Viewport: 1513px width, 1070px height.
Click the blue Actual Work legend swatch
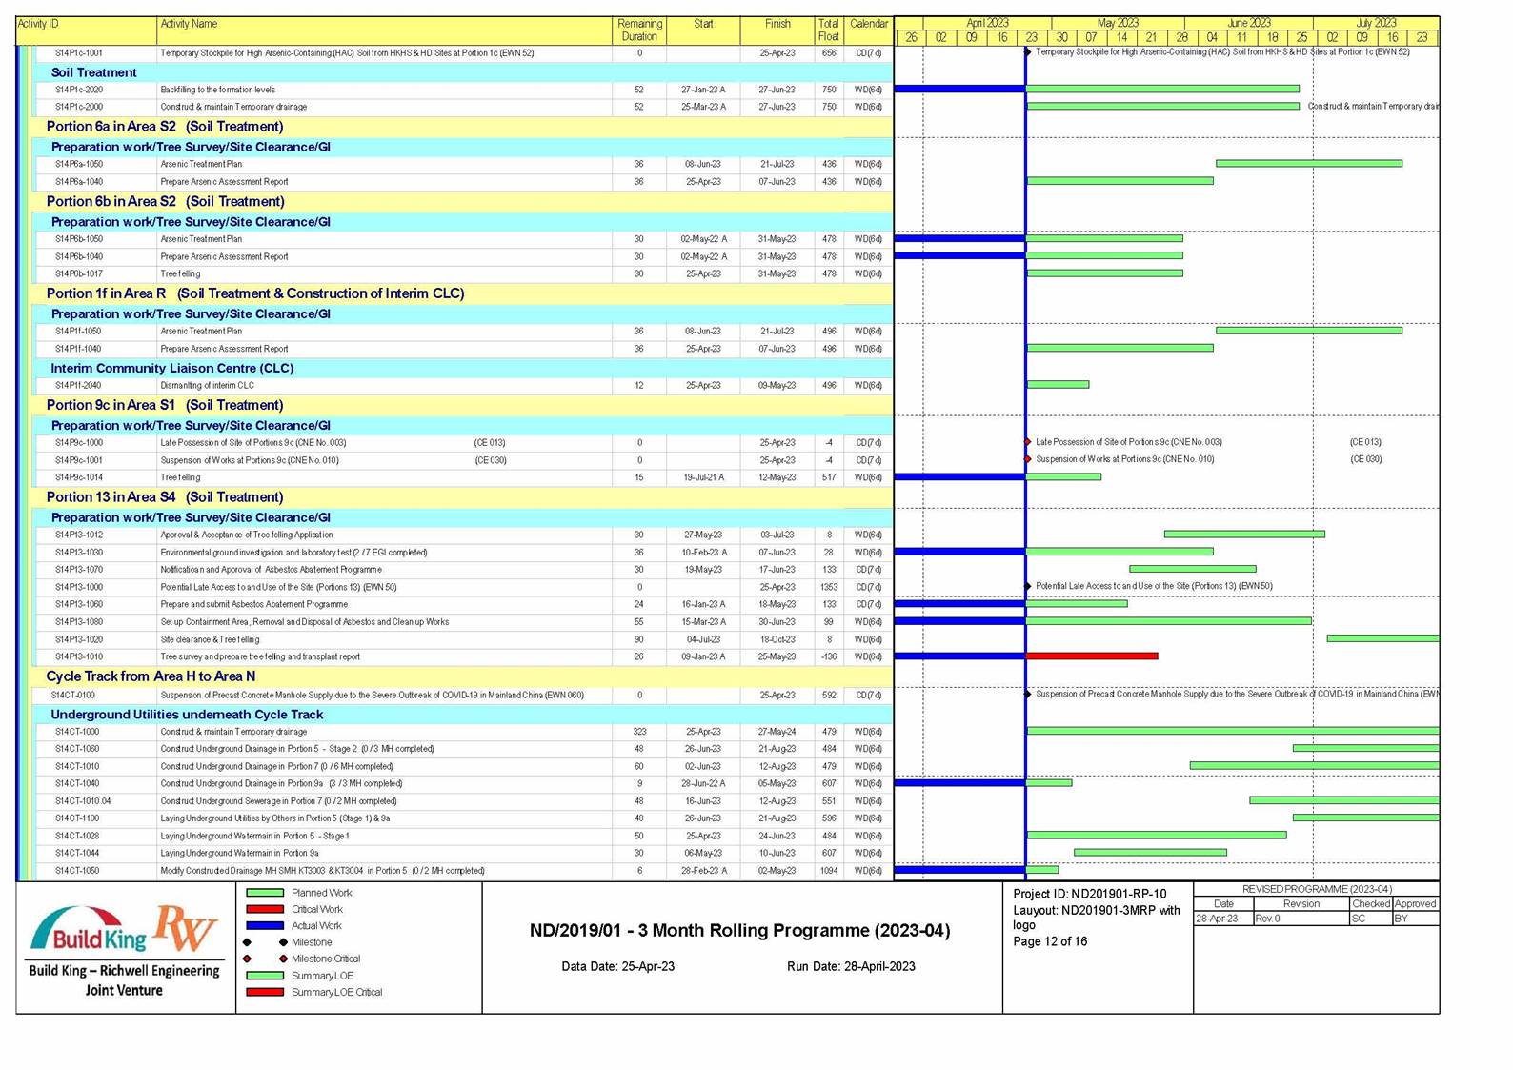(x=265, y=925)
